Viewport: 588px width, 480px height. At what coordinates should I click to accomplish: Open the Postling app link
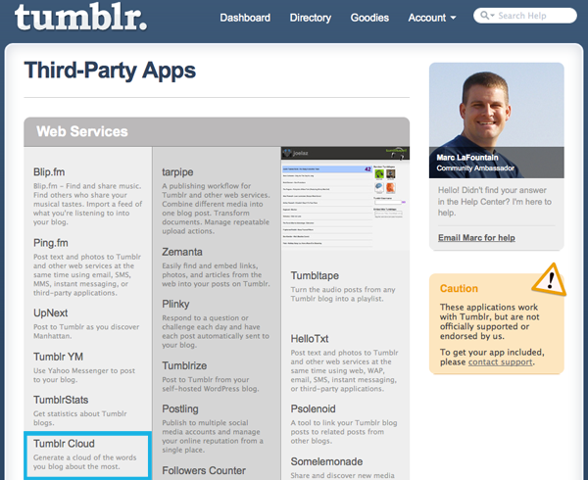pyautogui.click(x=180, y=409)
